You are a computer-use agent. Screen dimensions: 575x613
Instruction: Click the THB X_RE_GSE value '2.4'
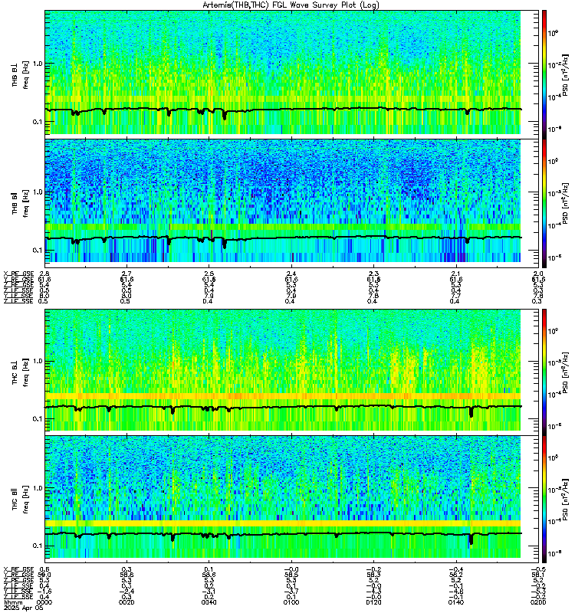[x=291, y=274]
